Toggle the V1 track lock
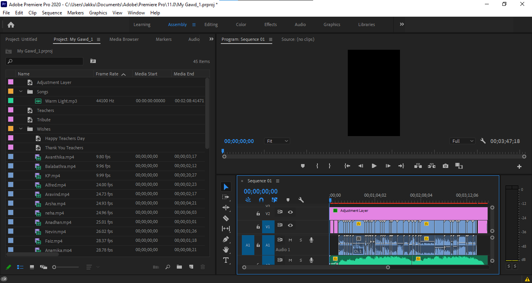The width and height of the screenshot is (532, 283). click(258, 227)
